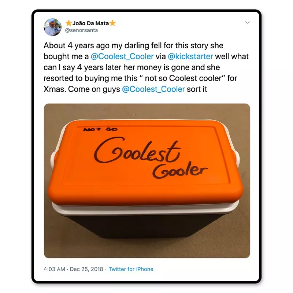Image resolution: width=293 pixels, height=293 pixels.
Task: Enlarge the orange cooler photo
Action: (x=147, y=181)
